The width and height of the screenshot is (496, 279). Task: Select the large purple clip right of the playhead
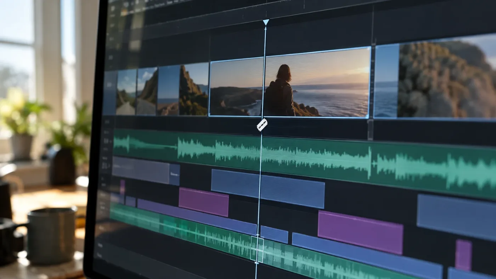click(361, 232)
